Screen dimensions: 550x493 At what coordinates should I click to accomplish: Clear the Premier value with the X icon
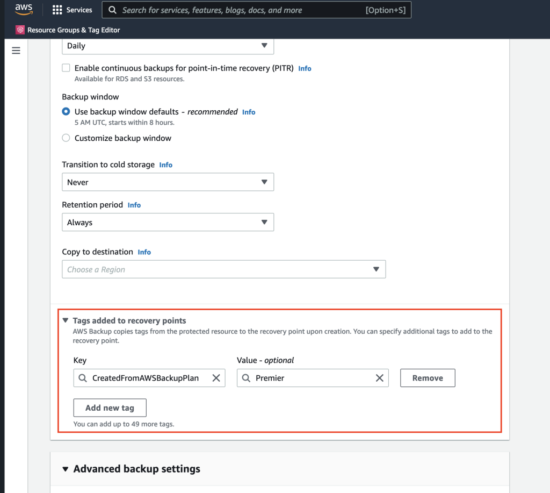pos(380,378)
